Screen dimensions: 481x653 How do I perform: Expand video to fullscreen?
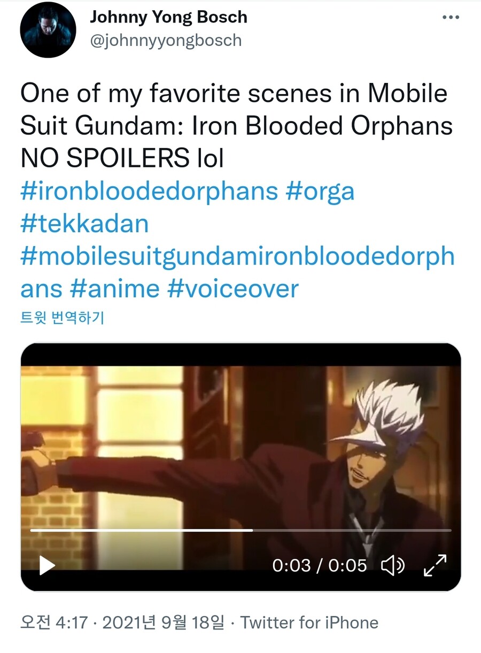pos(435,565)
